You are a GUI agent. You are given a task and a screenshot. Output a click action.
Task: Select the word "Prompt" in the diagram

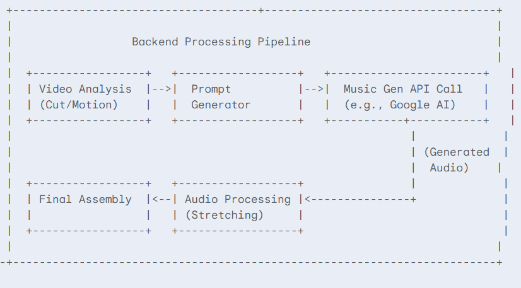click(x=211, y=89)
